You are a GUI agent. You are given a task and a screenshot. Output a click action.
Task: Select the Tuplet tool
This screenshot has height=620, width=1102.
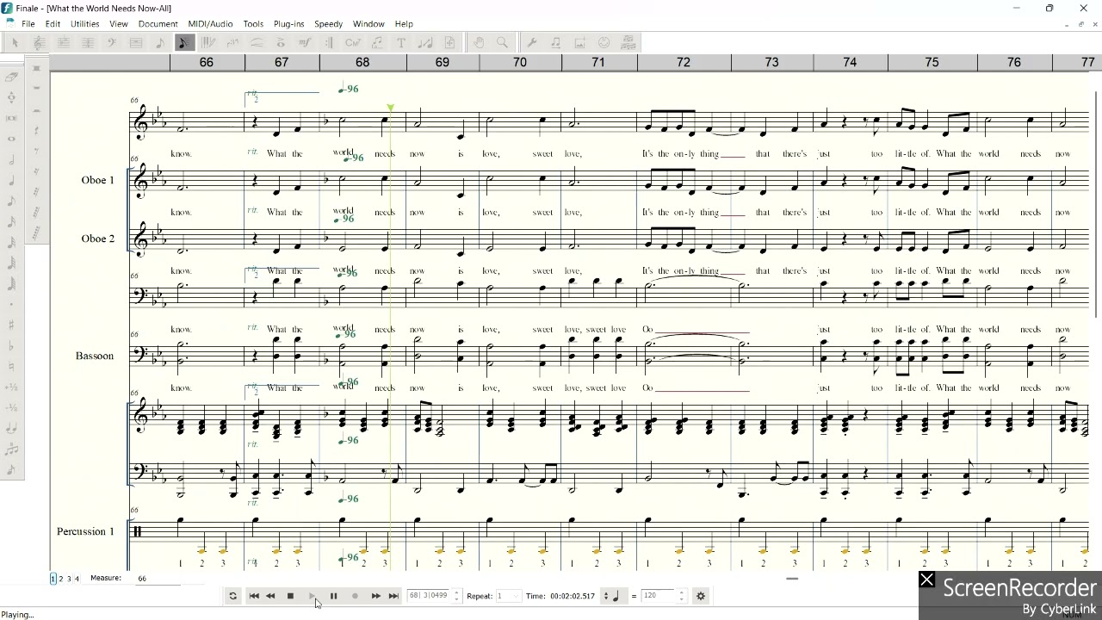click(x=232, y=42)
